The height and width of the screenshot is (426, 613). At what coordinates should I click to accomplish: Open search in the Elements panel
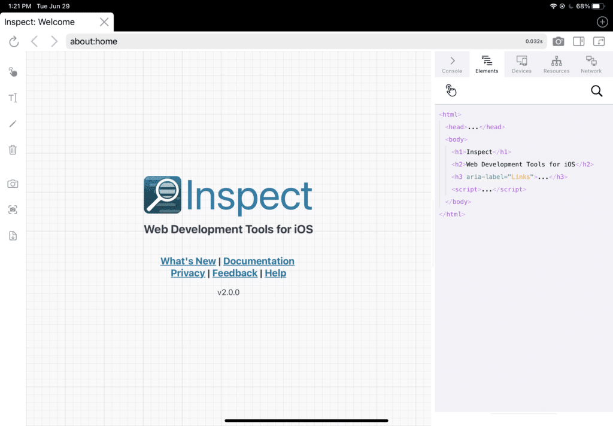pyautogui.click(x=597, y=91)
